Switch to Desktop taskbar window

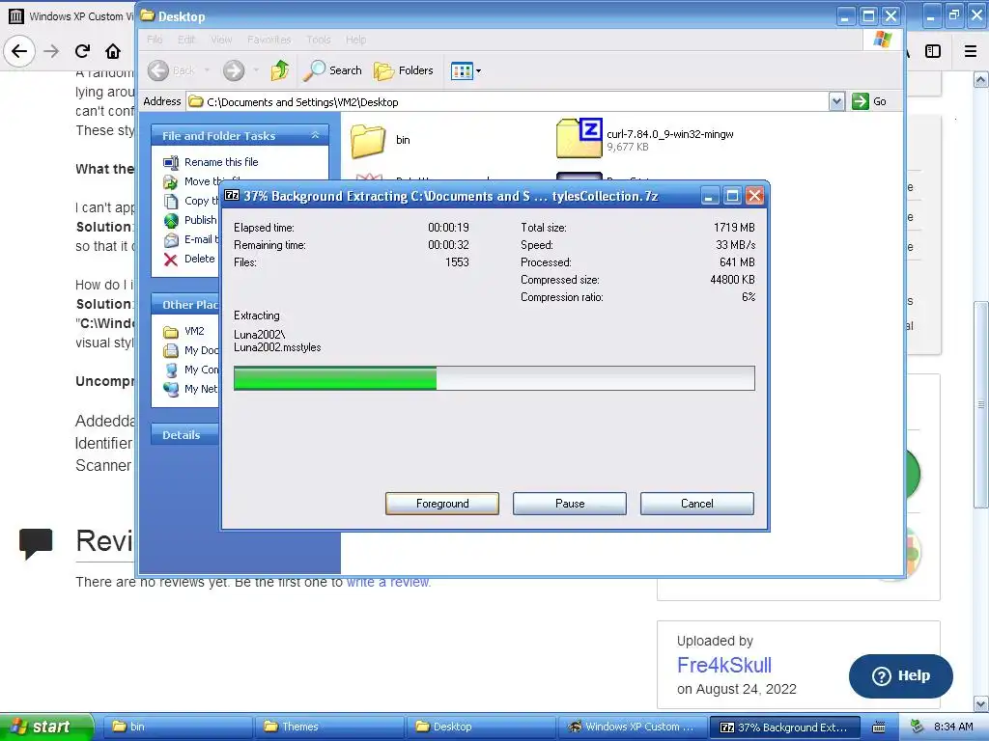click(481, 727)
